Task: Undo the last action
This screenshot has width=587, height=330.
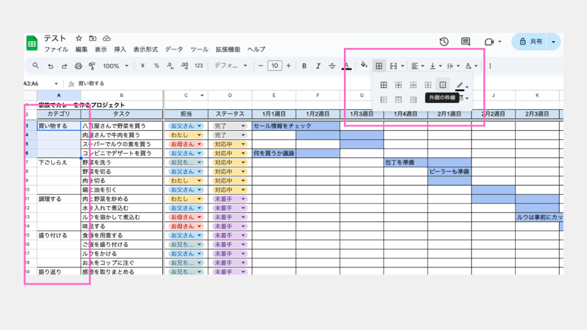Action: 51,66
